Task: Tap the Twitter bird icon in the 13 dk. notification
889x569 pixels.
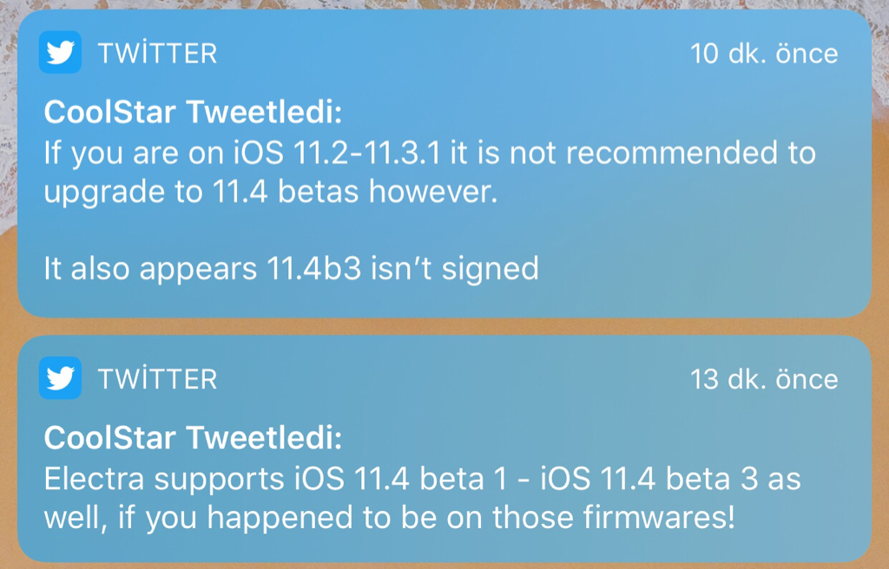Action: (60, 378)
